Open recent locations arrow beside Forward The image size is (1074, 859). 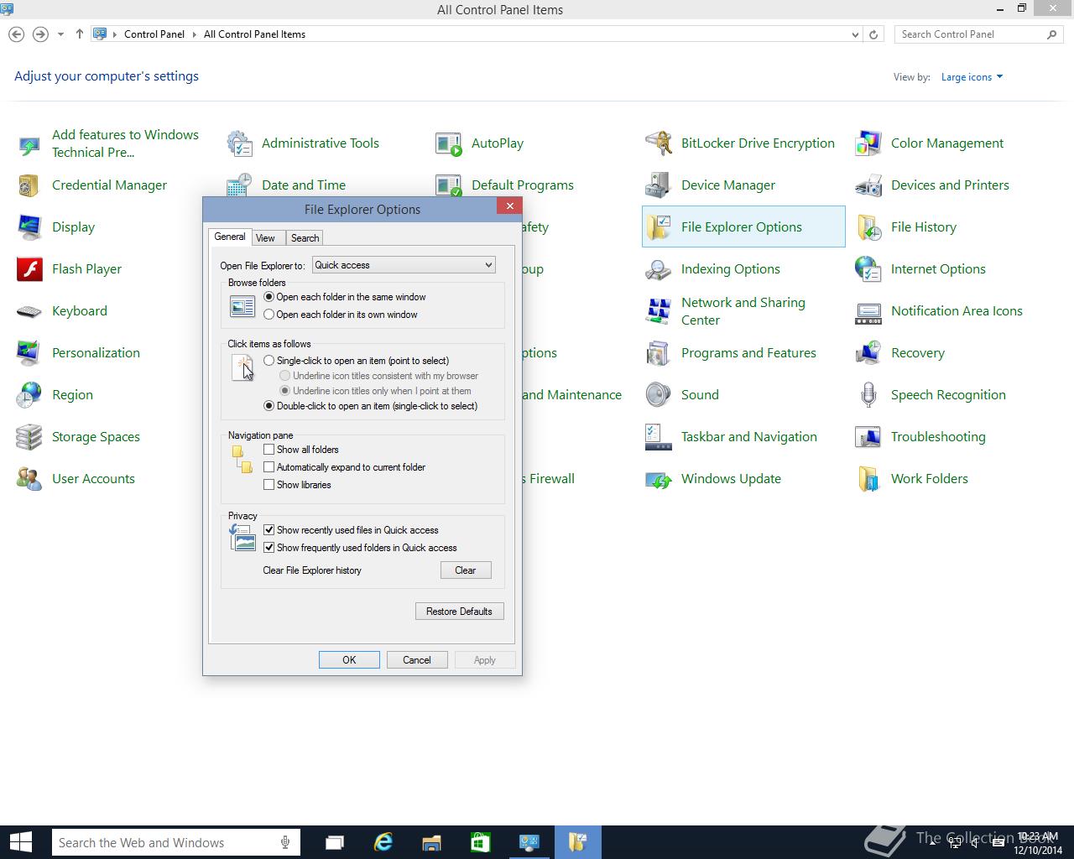pos(60,34)
